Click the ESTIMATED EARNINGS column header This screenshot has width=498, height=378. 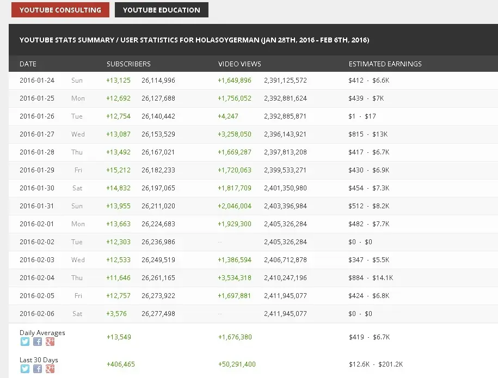pos(385,64)
